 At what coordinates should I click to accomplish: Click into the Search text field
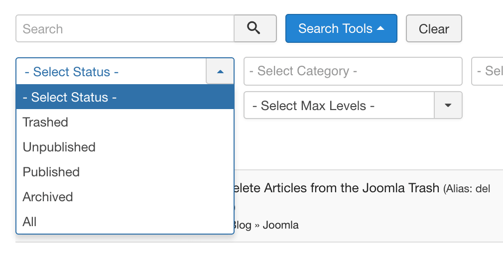pos(125,28)
